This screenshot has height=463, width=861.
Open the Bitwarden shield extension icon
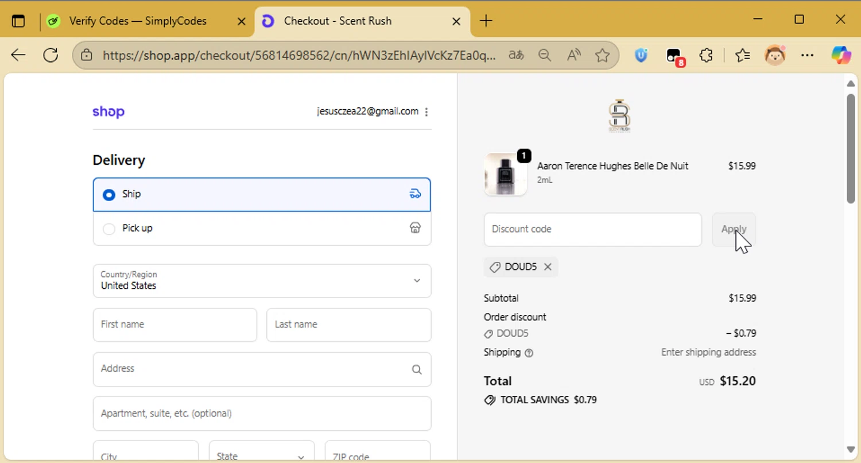pos(641,55)
